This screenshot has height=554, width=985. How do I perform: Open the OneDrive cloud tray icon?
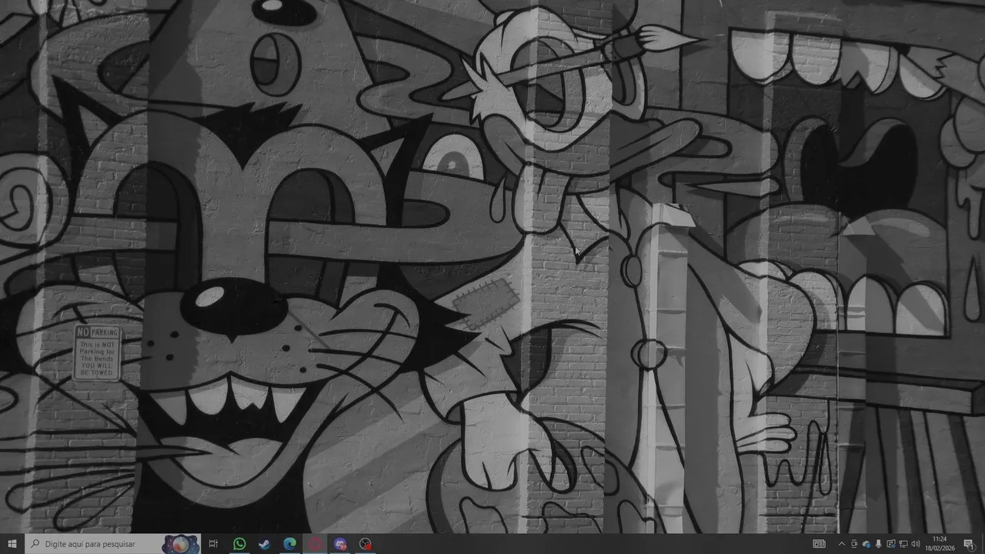point(866,544)
